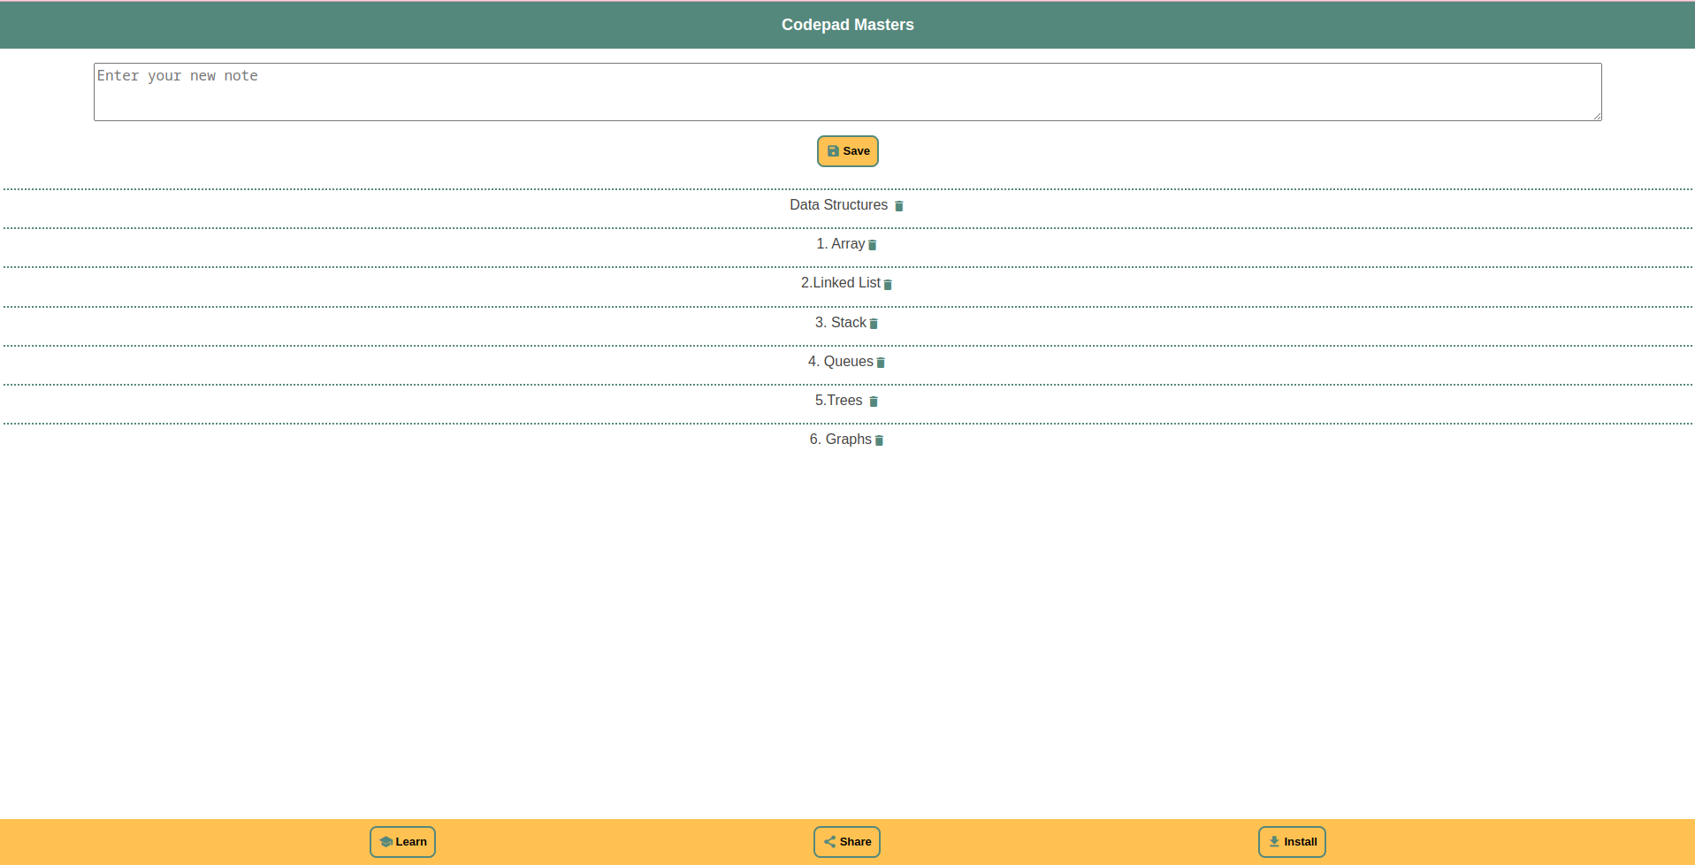Click the Share button
Image resolution: width=1695 pixels, height=865 pixels.
(x=847, y=842)
